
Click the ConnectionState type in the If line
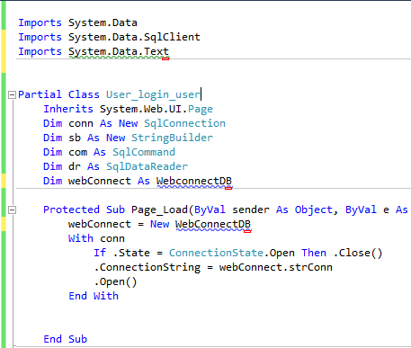click(216, 253)
